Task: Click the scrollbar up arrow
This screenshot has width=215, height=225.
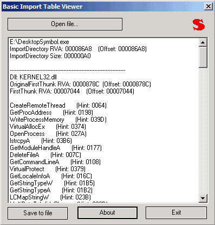Action: click(203, 42)
